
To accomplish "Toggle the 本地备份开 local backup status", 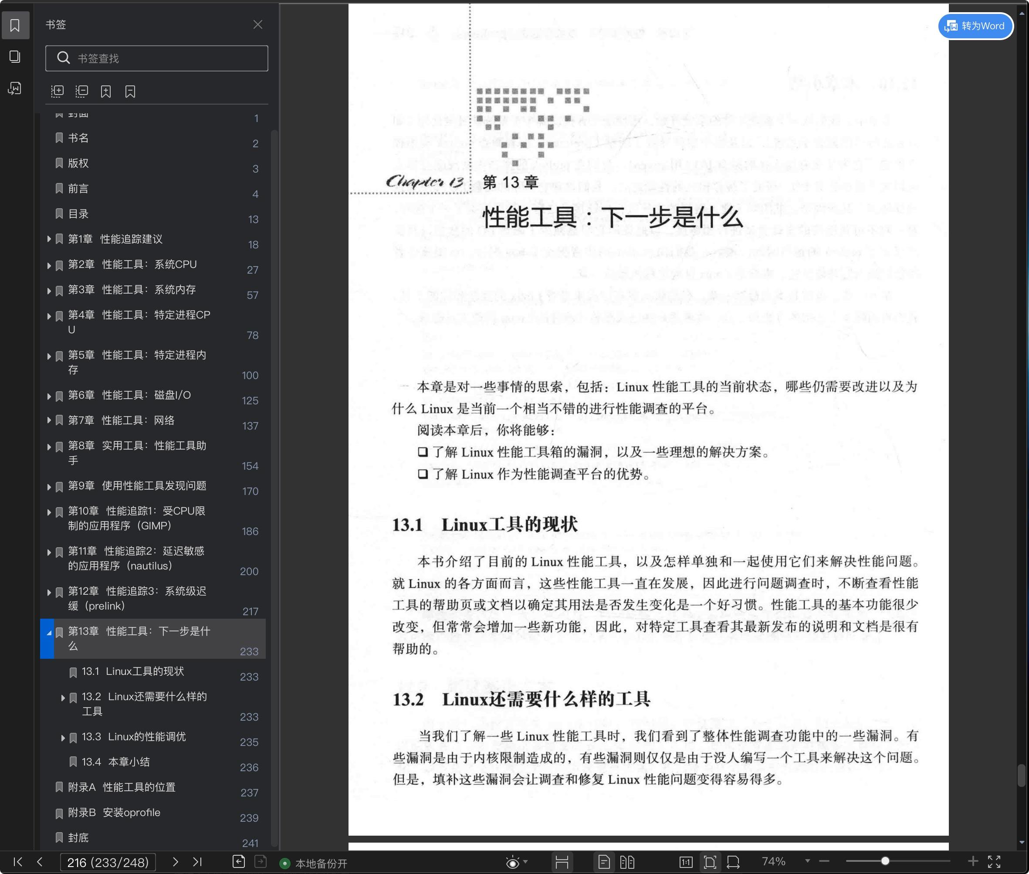I will pos(314,863).
